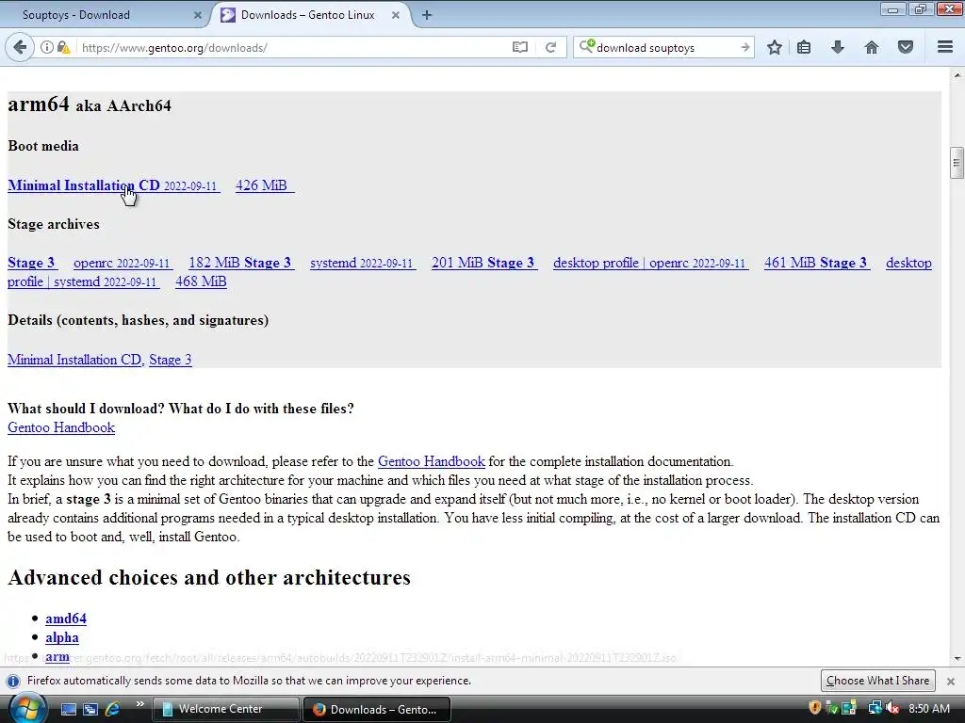Image resolution: width=965 pixels, height=723 pixels.
Task: Click the page vertical scrollbar thumb
Action: (956, 163)
